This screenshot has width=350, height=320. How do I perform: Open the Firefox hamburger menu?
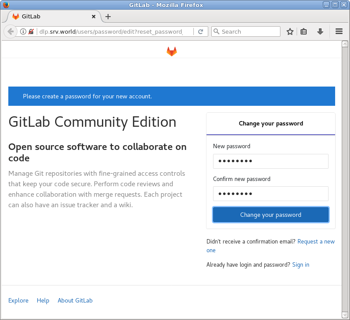point(339,31)
